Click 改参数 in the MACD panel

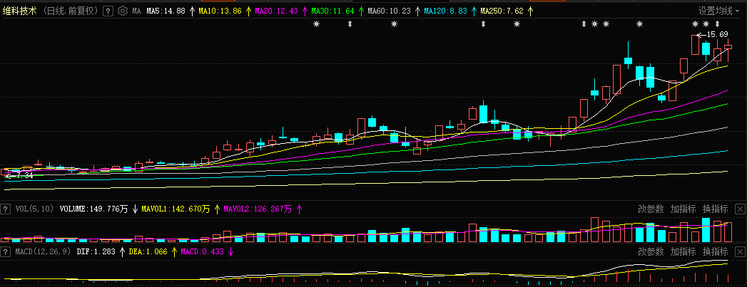coord(651,252)
